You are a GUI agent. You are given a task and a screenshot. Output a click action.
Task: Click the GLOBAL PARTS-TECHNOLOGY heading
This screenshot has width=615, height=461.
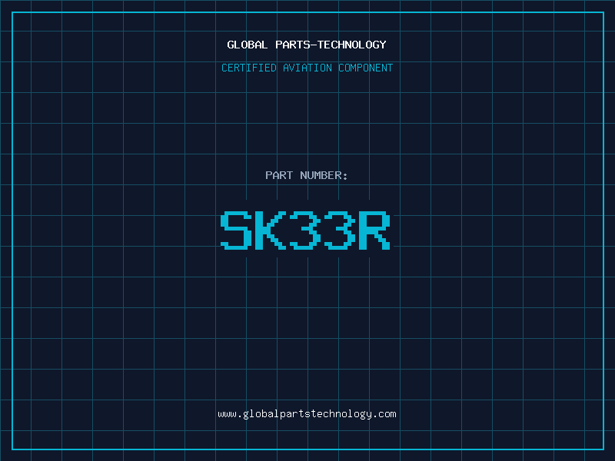point(307,45)
